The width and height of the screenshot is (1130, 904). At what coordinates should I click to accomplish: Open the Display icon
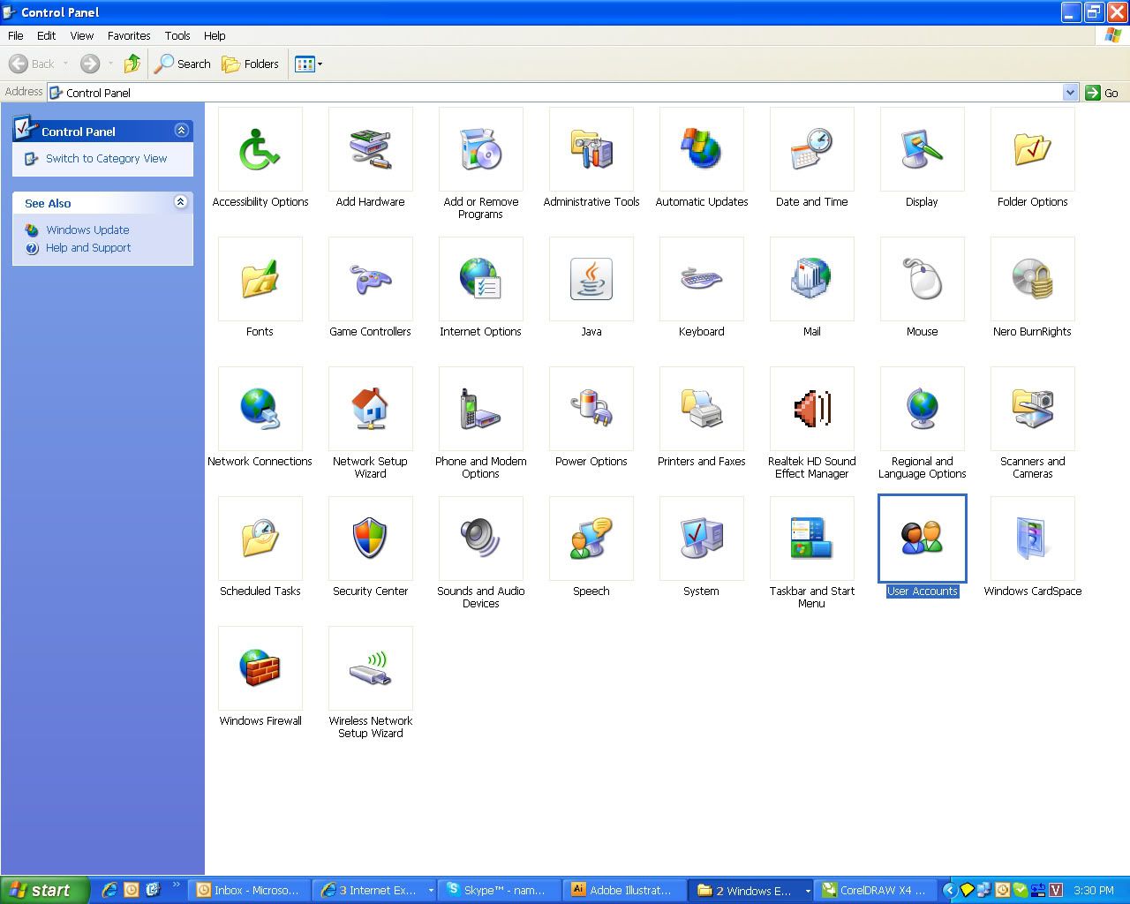923,149
